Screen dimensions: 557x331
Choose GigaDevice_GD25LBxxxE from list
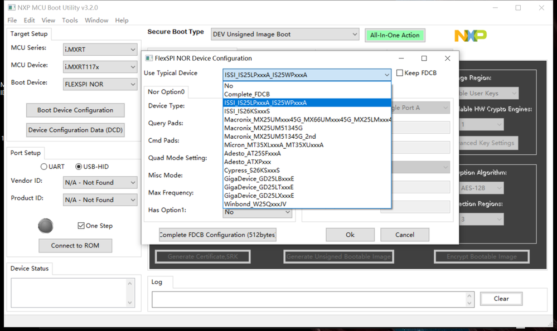(307, 179)
